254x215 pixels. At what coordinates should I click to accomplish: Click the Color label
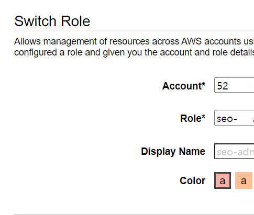click(193, 180)
